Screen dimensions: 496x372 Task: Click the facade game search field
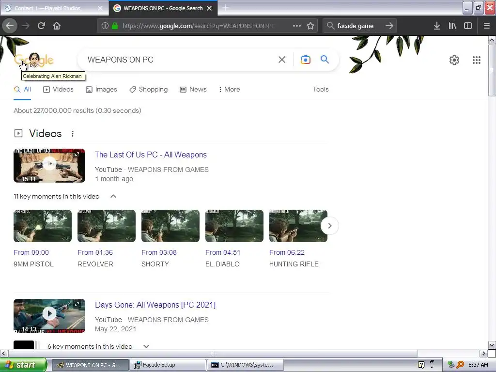359,26
